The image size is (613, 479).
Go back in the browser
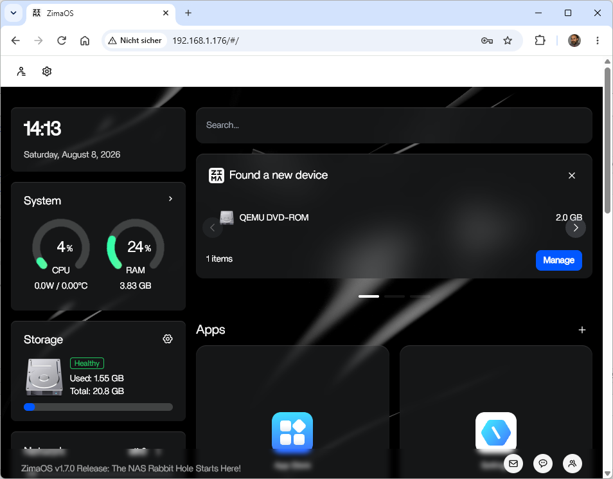[15, 41]
